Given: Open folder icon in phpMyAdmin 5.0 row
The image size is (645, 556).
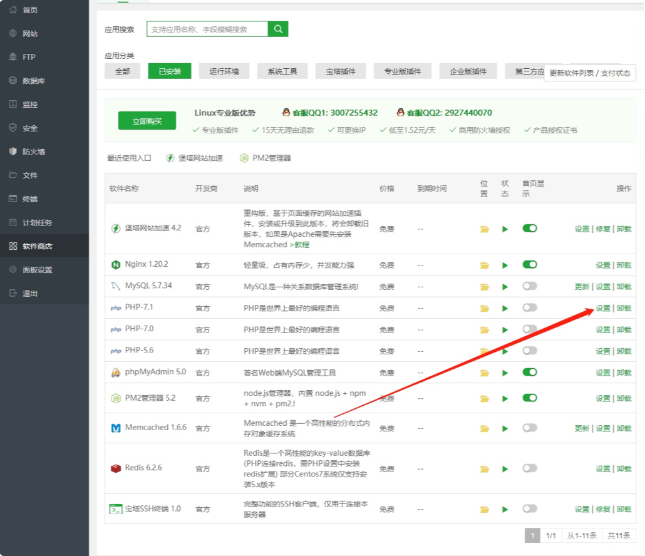Looking at the screenshot, I should (x=485, y=373).
